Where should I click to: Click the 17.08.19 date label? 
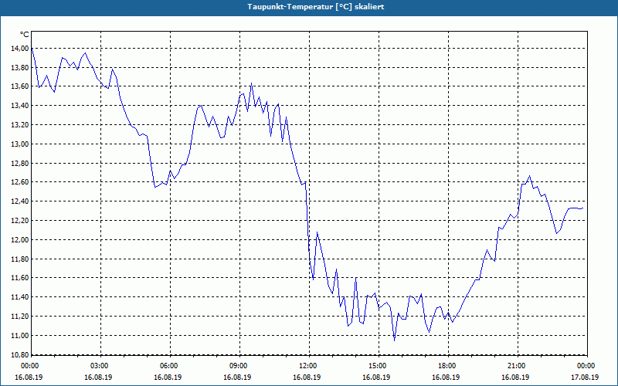[585, 377]
